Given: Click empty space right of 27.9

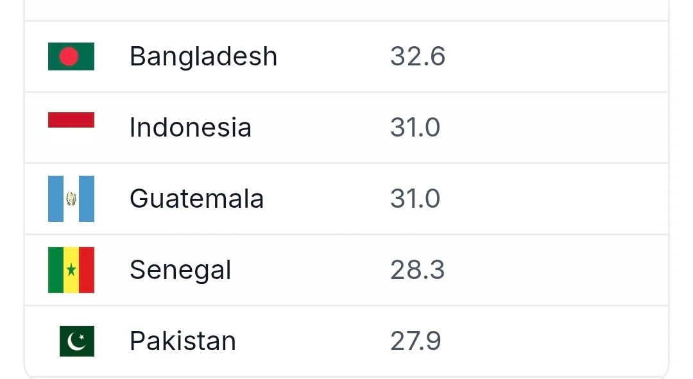Looking at the screenshot, I should 552,341.
